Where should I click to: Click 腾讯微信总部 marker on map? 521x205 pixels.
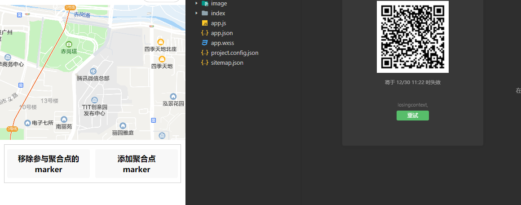pos(93,71)
